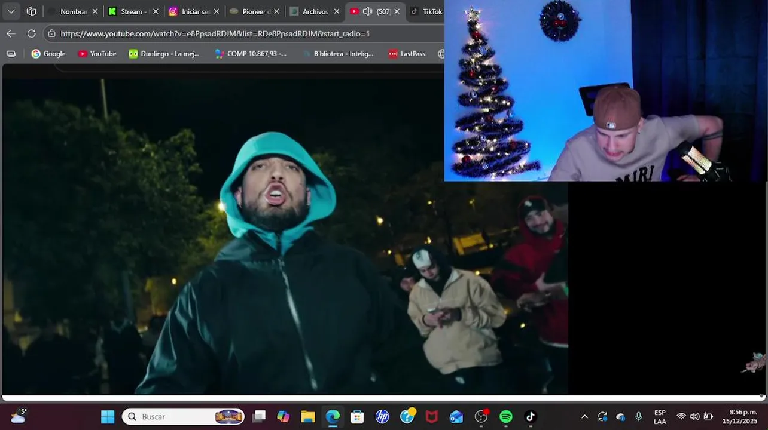Screen dimensions: 768x430
Task: Open the HP app on taskbar
Action: coord(382,416)
